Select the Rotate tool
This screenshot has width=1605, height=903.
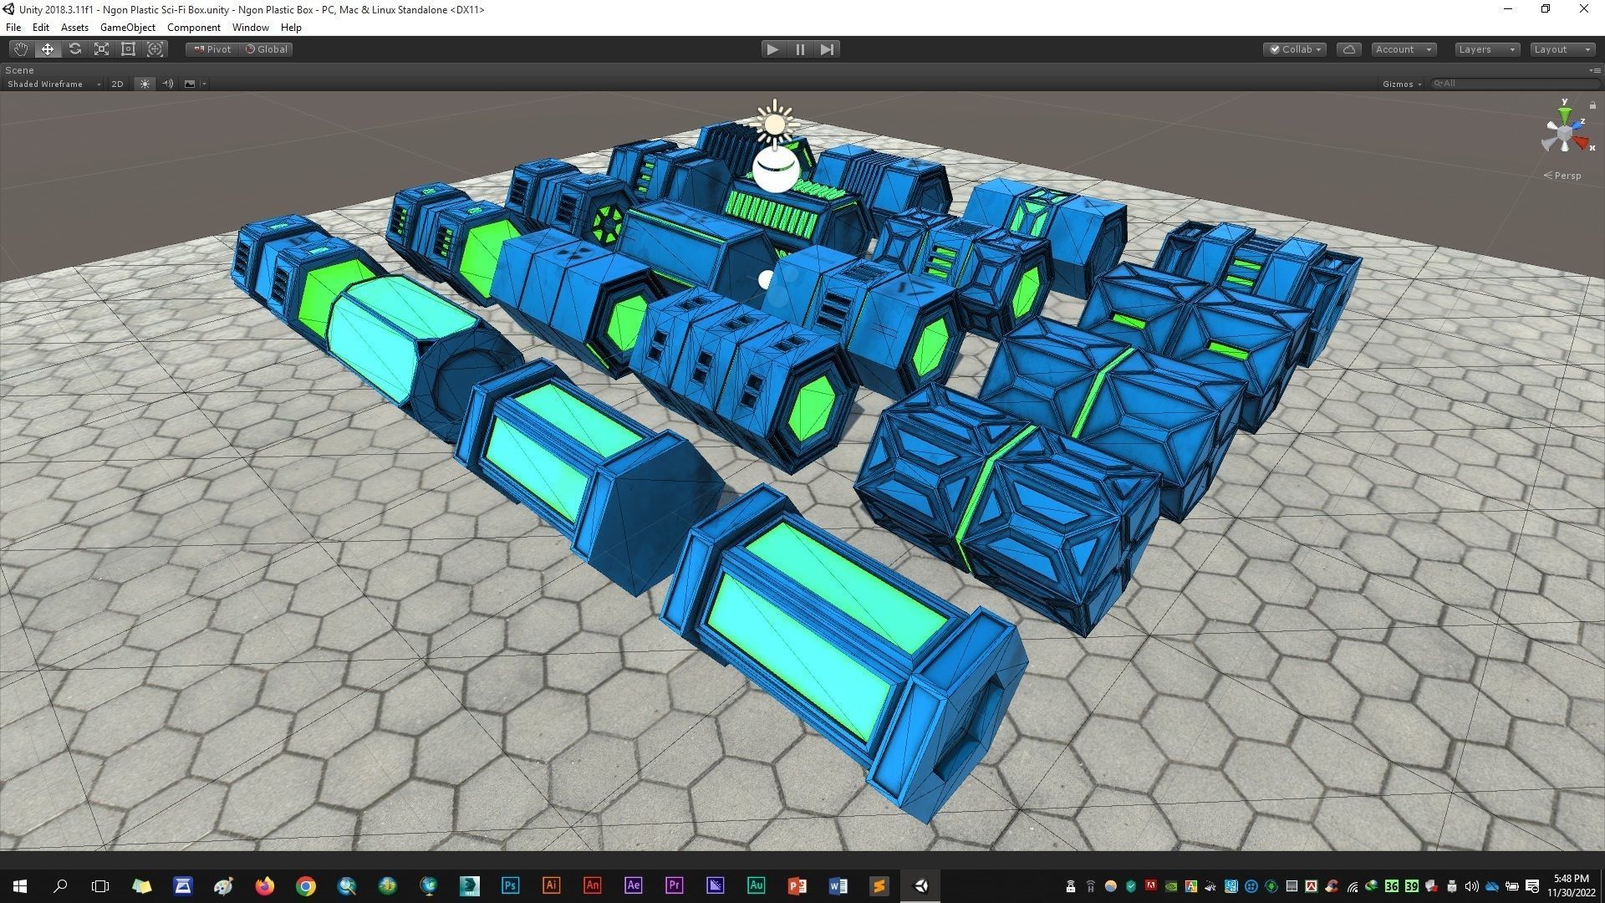click(74, 49)
